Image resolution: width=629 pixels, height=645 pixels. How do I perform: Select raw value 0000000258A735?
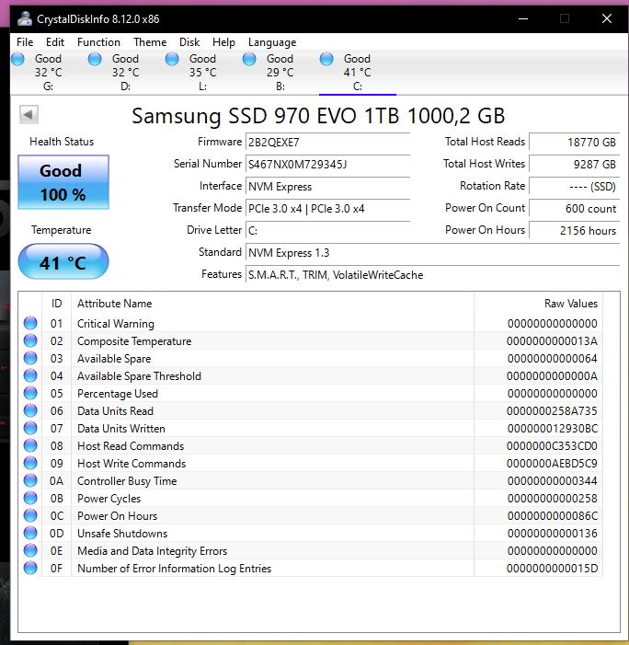pos(552,411)
